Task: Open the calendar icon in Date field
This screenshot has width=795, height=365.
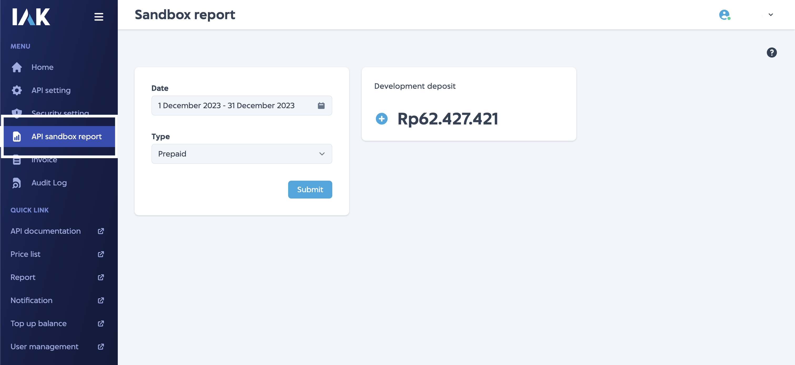Action: 321,106
